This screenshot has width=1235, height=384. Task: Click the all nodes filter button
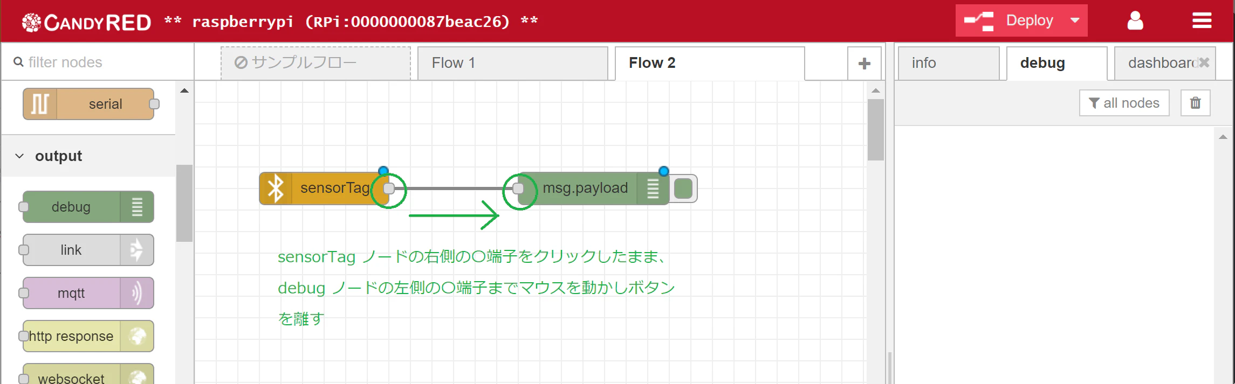tap(1124, 103)
